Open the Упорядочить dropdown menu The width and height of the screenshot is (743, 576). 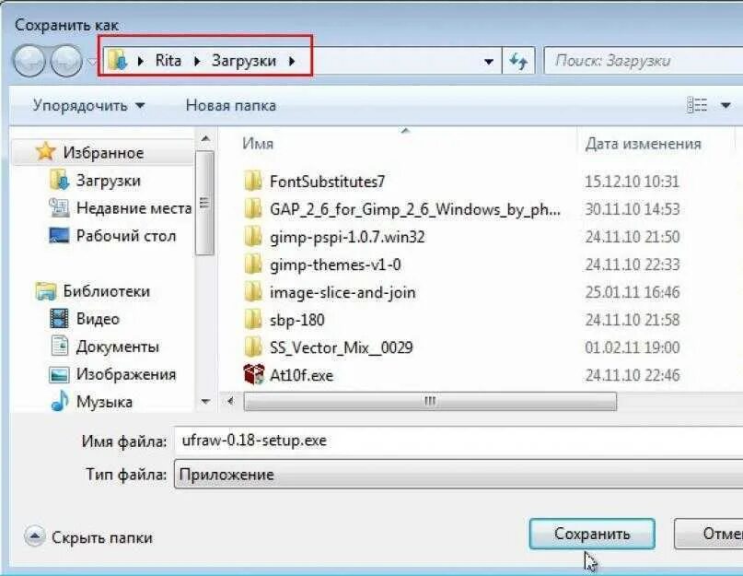click(x=88, y=105)
